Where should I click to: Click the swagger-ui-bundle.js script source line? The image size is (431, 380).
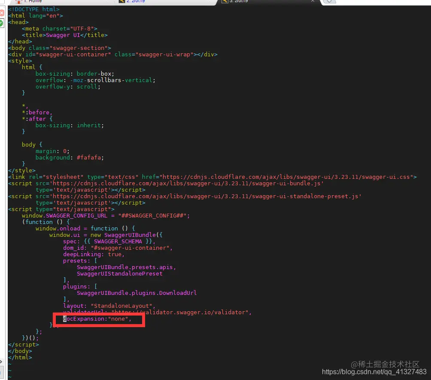click(x=166, y=183)
